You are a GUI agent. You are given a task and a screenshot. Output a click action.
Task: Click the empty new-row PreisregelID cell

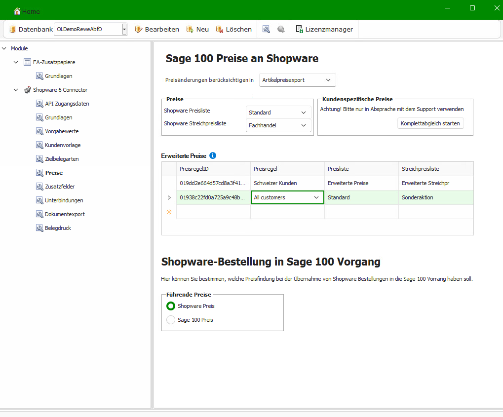(213, 212)
